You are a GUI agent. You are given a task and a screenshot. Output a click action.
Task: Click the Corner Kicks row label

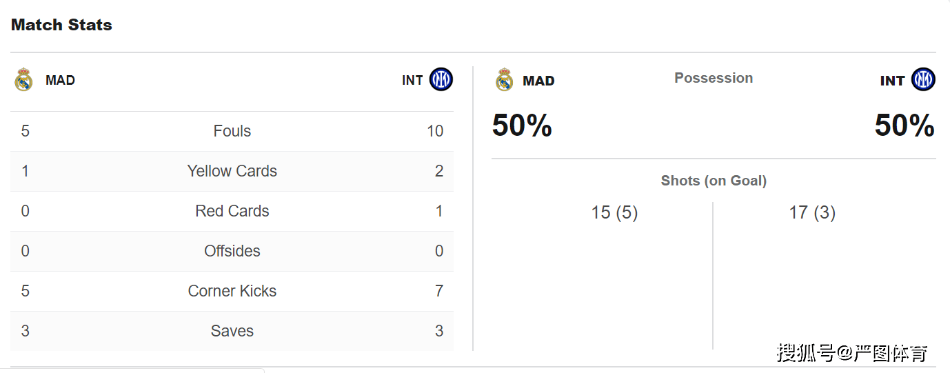click(232, 291)
